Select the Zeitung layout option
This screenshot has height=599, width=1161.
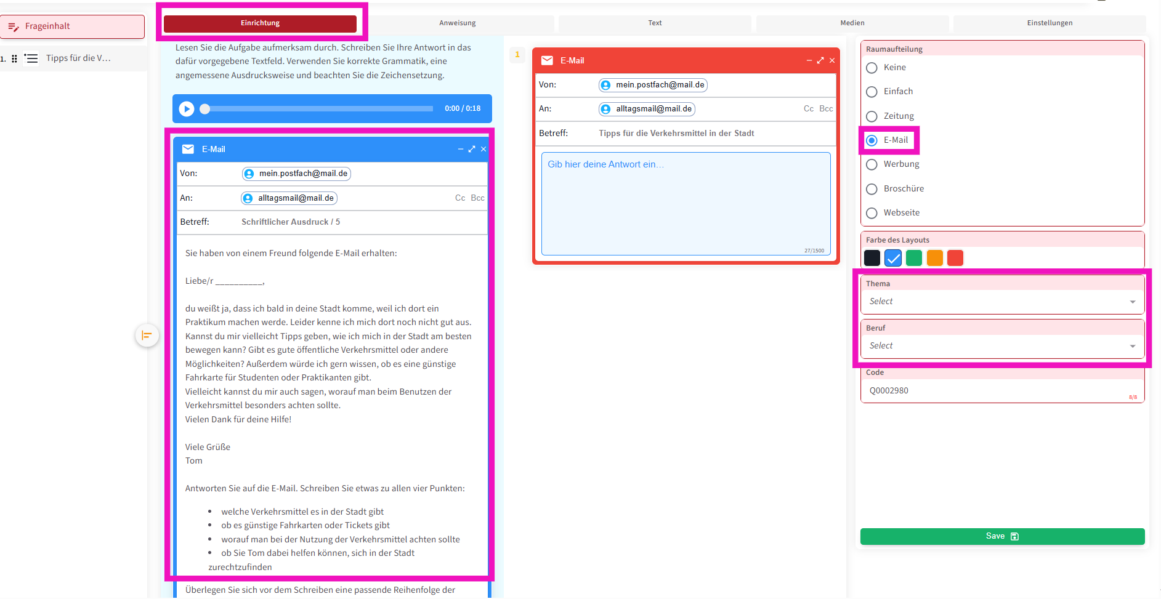872,116
